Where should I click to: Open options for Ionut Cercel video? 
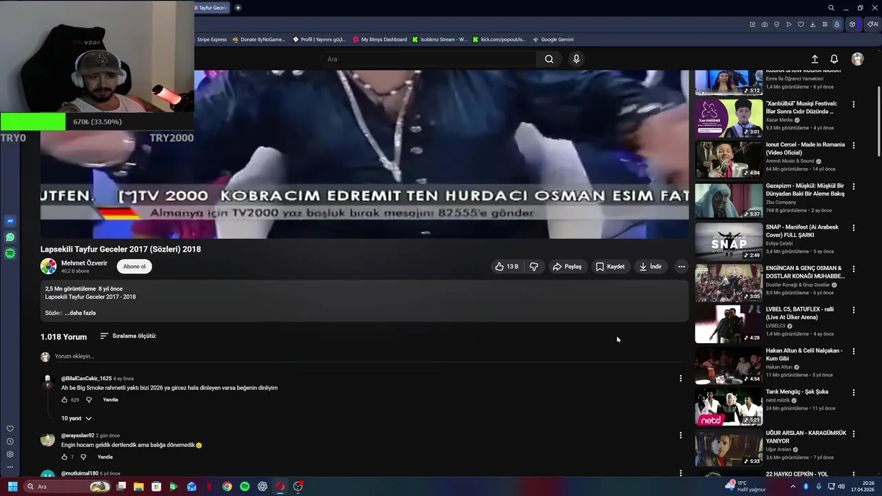point(854,145)
